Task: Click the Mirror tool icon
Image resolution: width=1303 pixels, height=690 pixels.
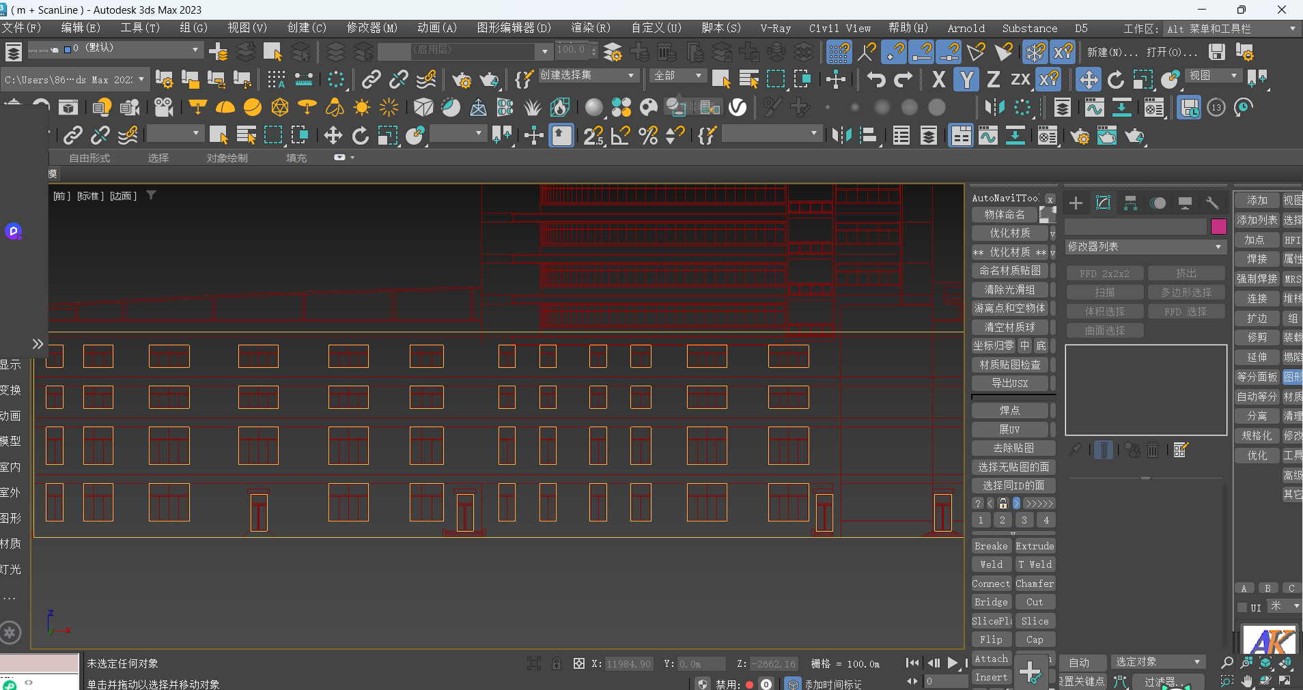Action: (x=994, y=107)
